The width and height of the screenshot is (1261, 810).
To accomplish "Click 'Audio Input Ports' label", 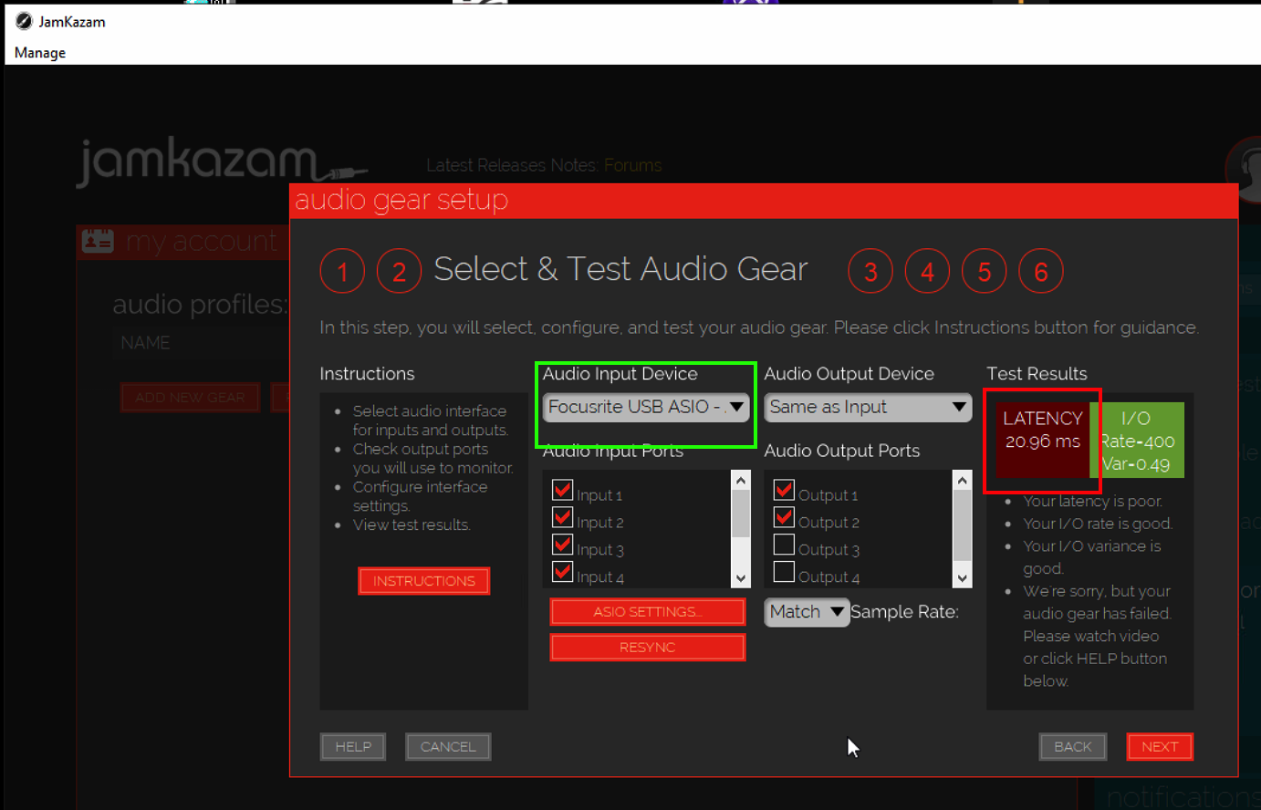I will (613, 451).
